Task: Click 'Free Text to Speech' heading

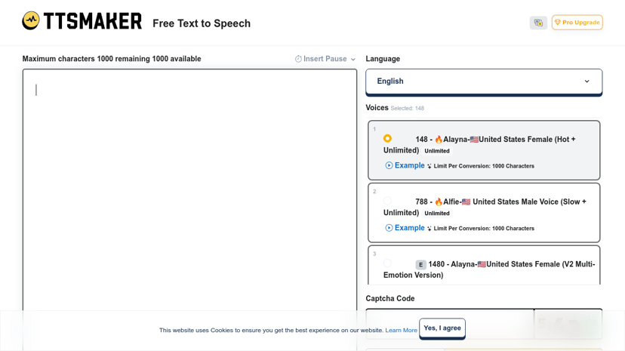Action: (202, 23)
